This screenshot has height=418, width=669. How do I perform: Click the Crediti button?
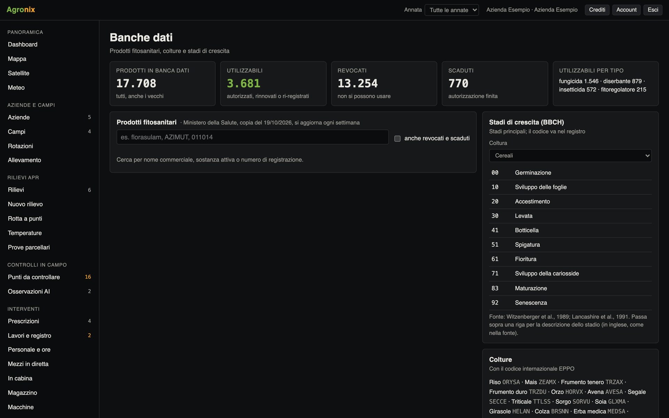point(597,10)
